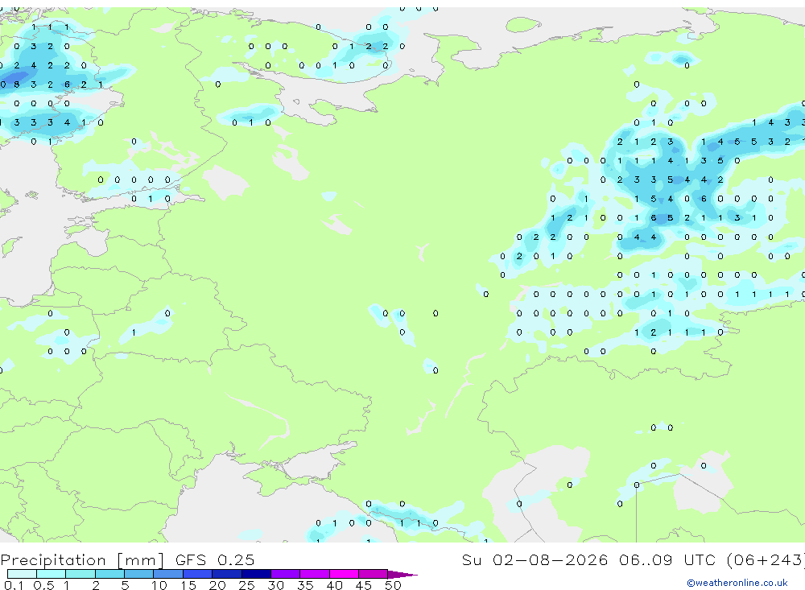Click the '45' legend scale label
Viewport: 805px width, 590px height.
click(x=364, y=585)
